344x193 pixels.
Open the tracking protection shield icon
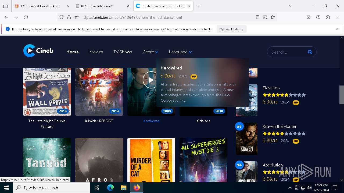click(x=62, y=17)
